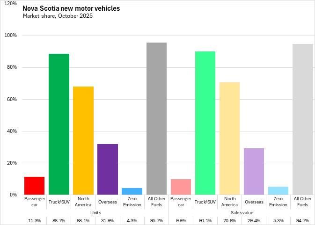Screen dimensions: 315x225
Task: Select the pink Sales value Passenger car bar
Action: pyautogui.click(x=181, y=187)
